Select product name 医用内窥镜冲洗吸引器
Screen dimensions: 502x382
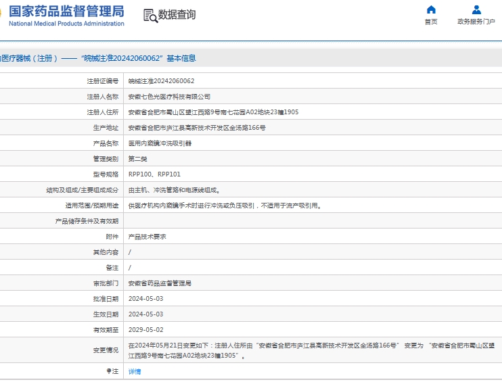point(160,143)
